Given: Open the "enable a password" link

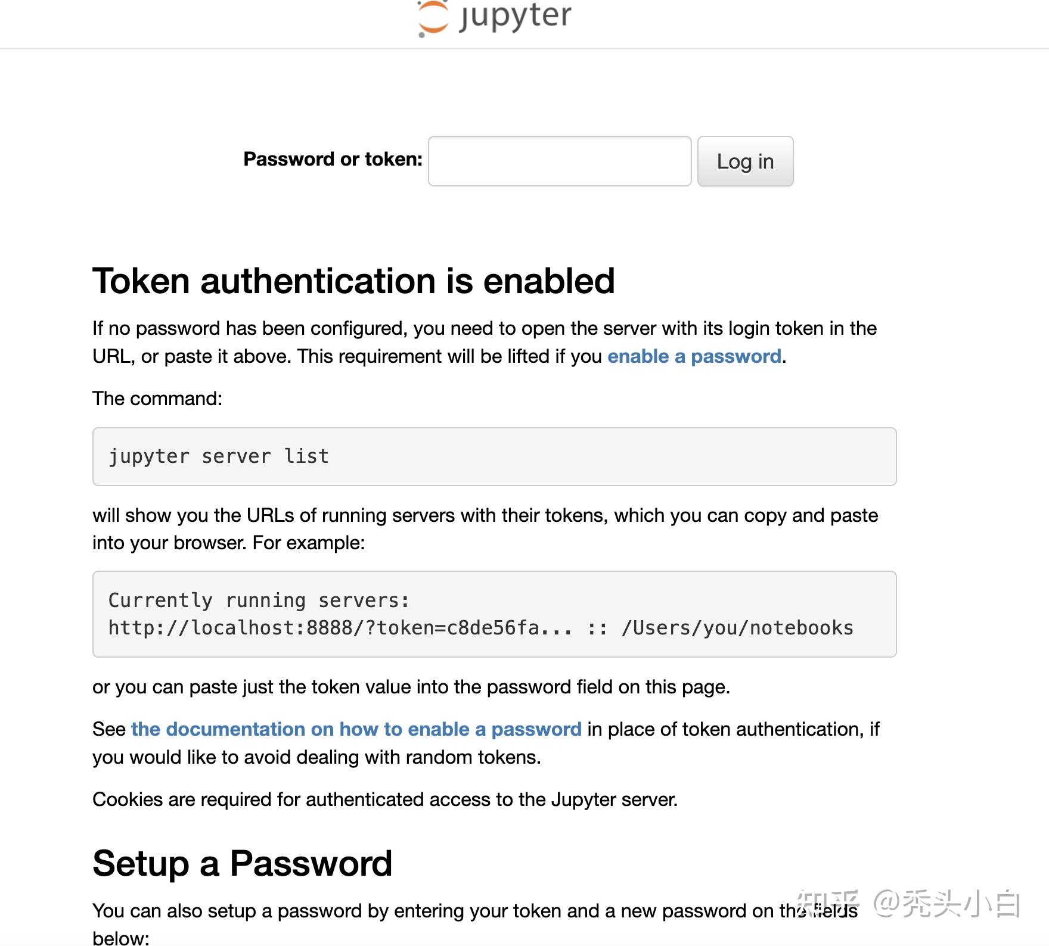Looking at the screenshot, I should click(x=694, y=356).
